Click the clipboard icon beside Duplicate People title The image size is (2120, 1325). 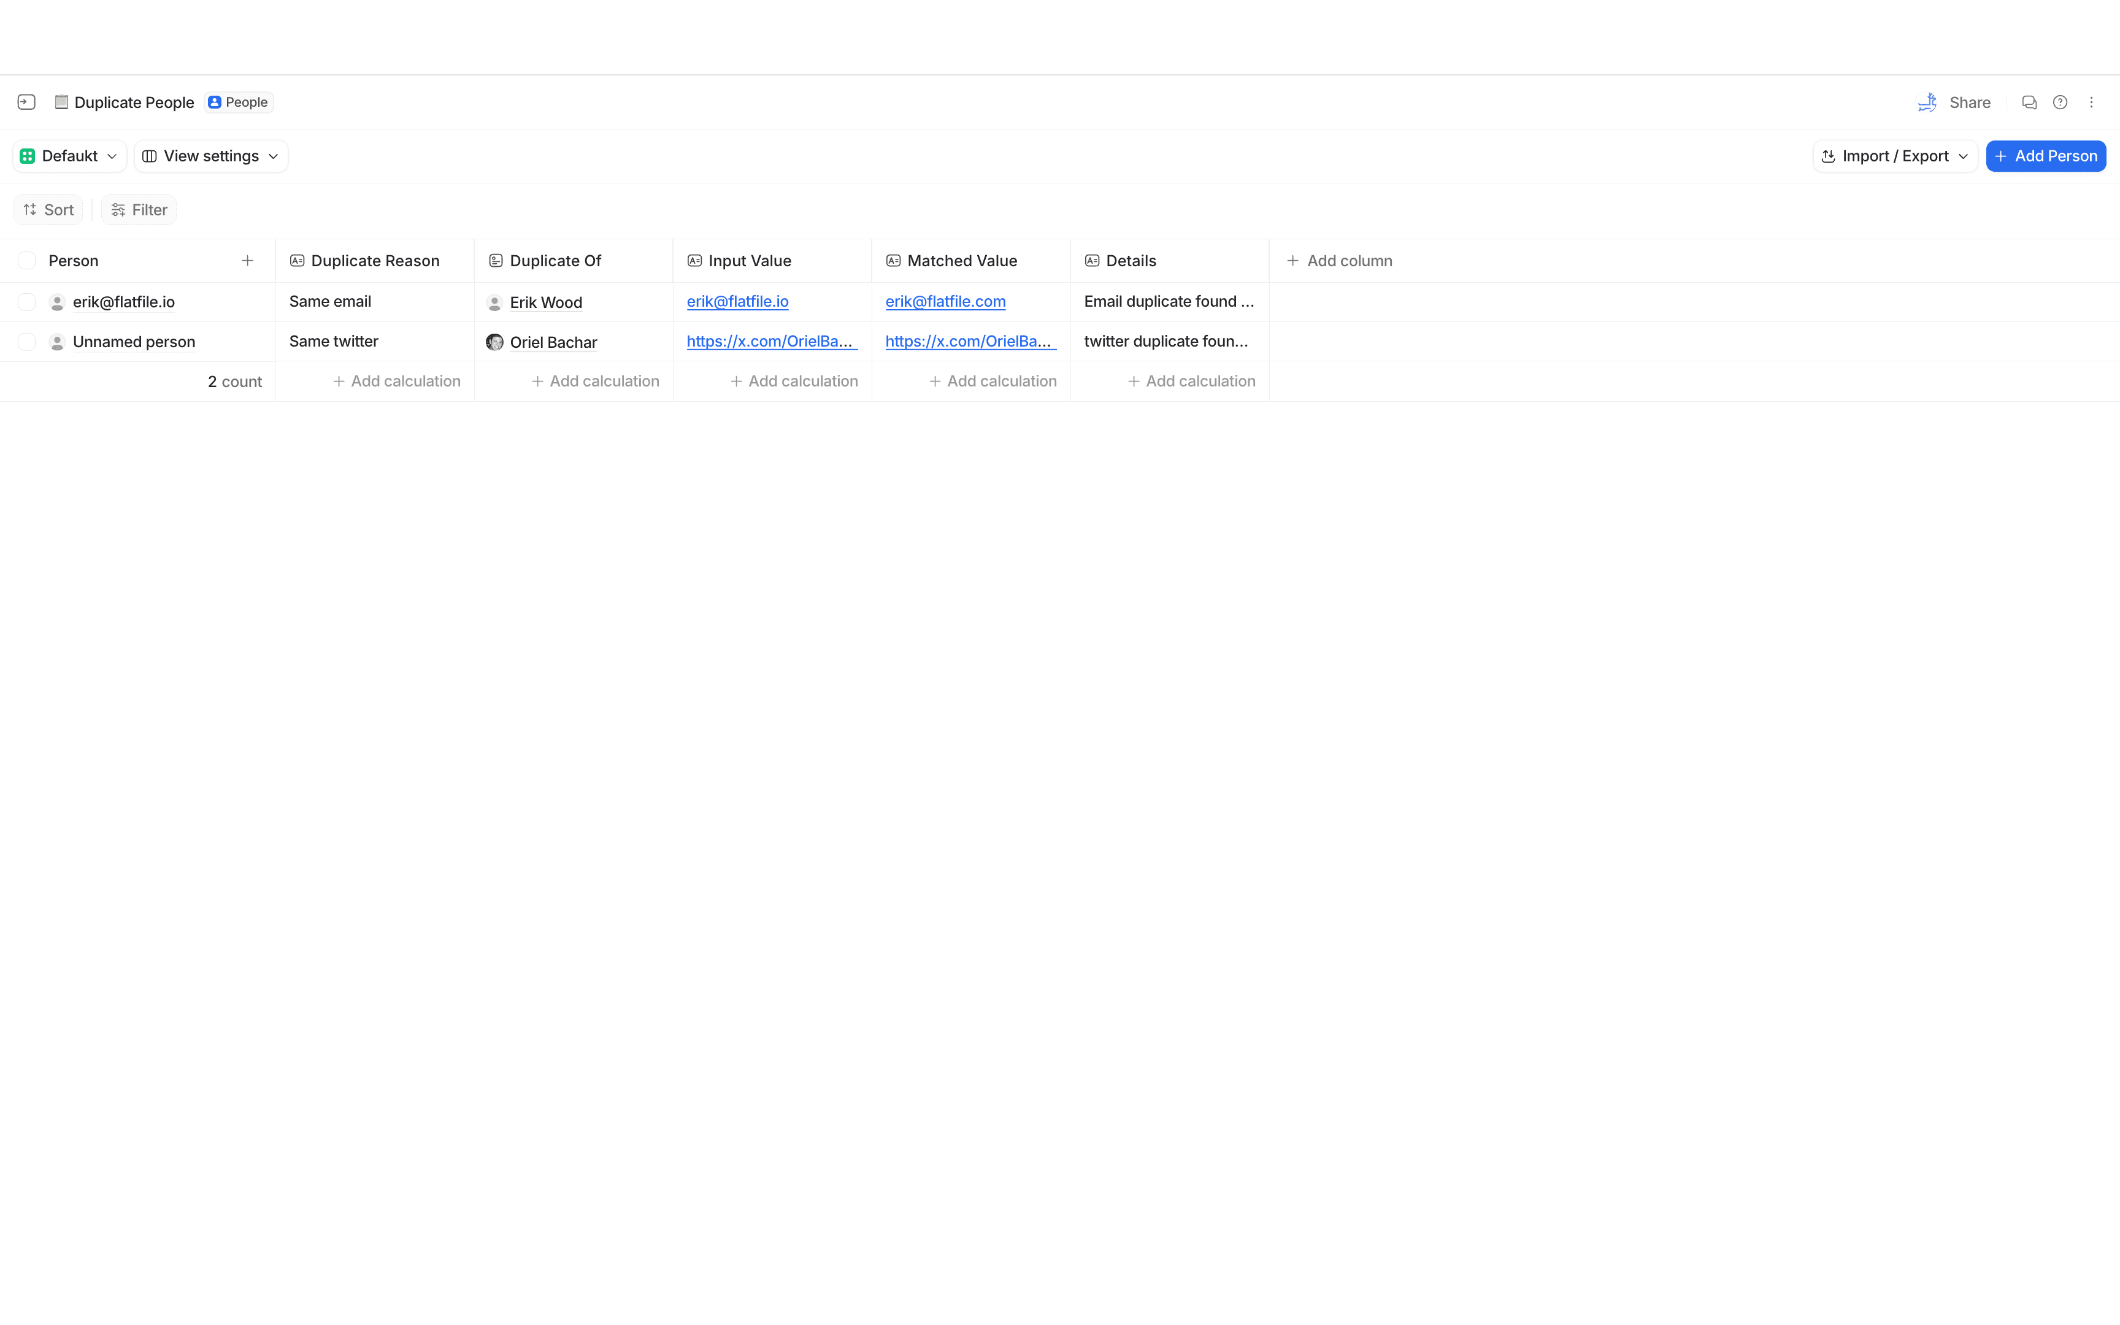[61, 102]
